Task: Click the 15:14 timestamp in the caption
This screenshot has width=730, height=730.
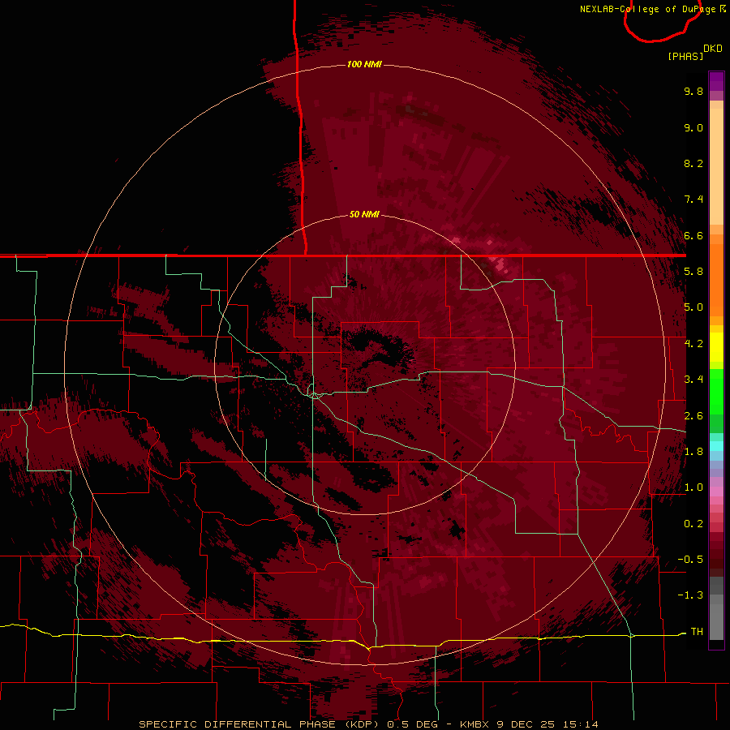Action: click(x=582, y=724)
